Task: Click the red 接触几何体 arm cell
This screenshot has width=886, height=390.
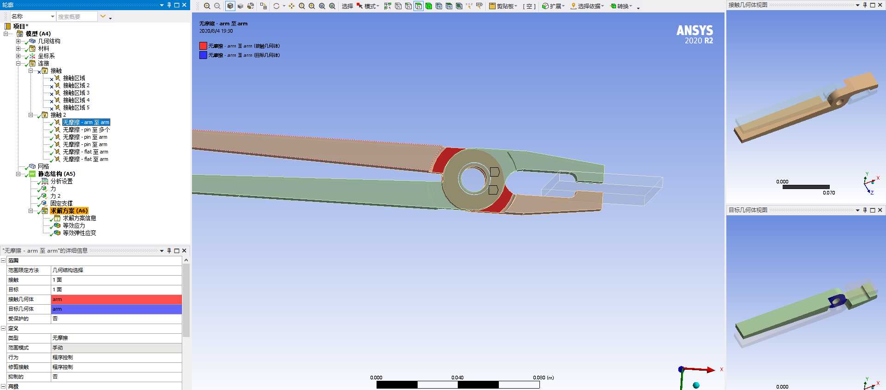Action: tap(116, 299)
